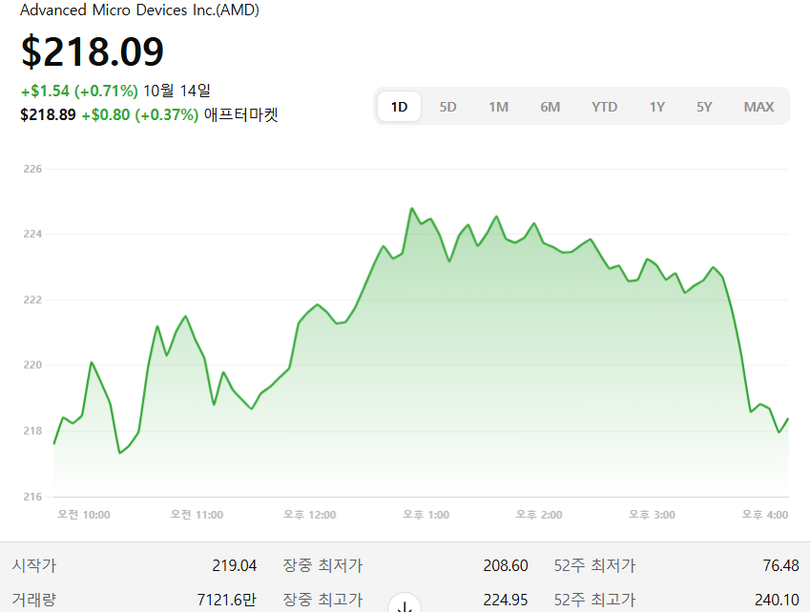The width and height of the screenshot is (810, 612).
Task: Show the 1Y price history
Action: pos(656,107)
